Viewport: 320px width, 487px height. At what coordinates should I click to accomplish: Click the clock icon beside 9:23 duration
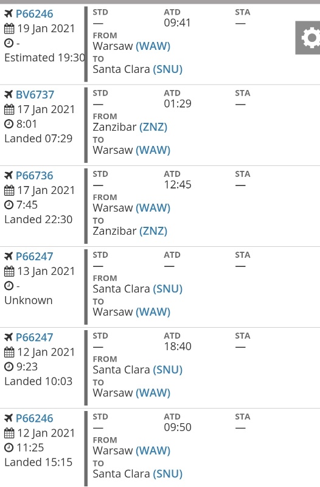9,367
